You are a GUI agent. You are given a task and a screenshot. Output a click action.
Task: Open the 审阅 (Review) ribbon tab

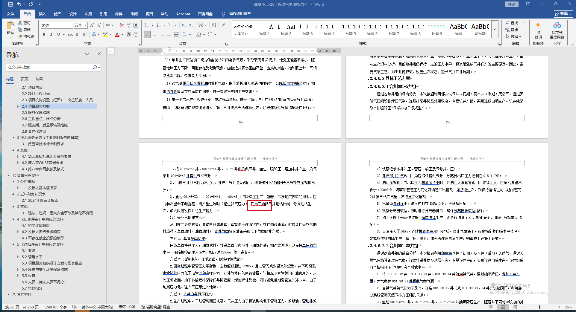coord(134,14)
